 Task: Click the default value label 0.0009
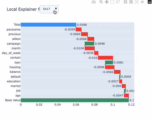[x=126, y=77]
